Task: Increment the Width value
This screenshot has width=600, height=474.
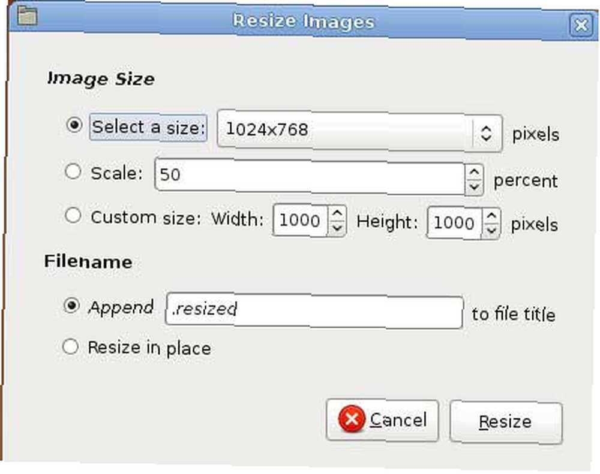Action: 337,213
